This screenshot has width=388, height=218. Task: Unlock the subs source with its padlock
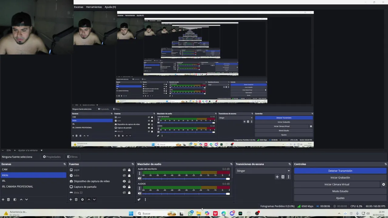pyautogui.click(x=129, y=175)
